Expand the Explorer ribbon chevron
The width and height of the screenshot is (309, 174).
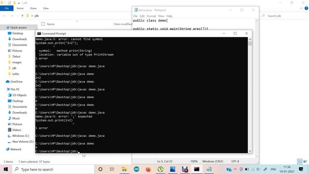(x=301, y=8)
